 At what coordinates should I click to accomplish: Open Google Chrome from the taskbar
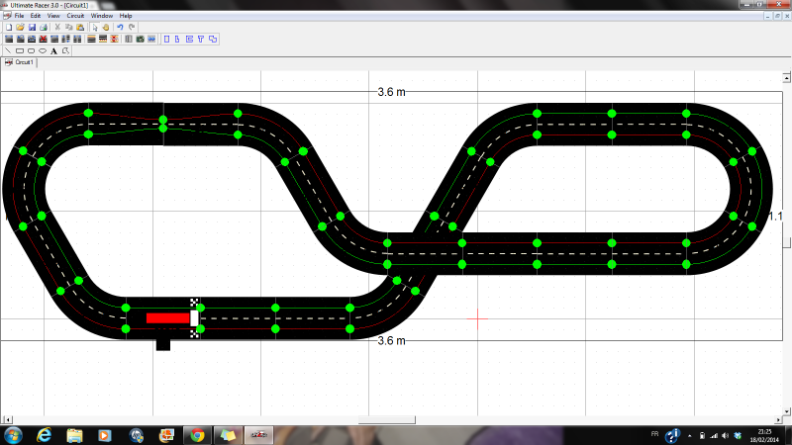pyautogui.click(x=197, y=435)
